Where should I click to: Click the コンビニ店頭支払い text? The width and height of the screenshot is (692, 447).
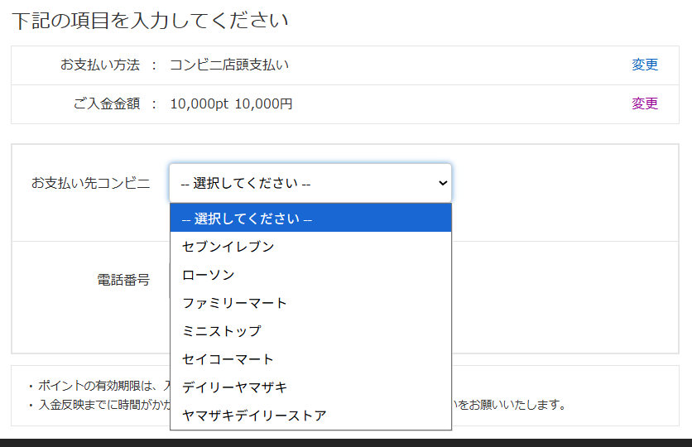(x=229, y=65)
